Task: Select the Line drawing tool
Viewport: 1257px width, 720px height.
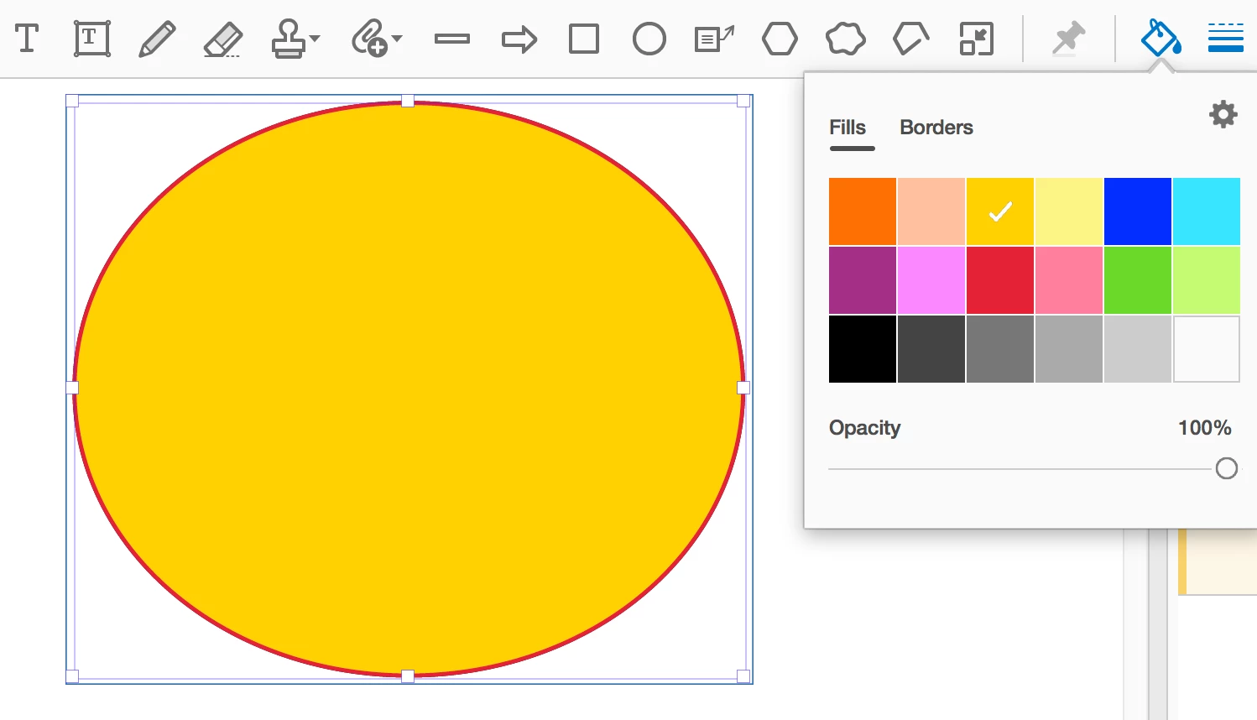Action: pos(452,39)
